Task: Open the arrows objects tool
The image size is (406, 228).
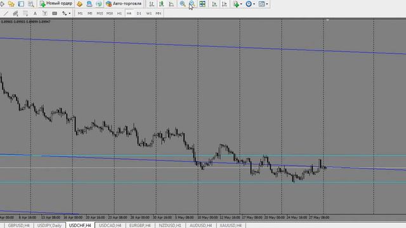Action: pyautogui.click(x=64, y=13)
